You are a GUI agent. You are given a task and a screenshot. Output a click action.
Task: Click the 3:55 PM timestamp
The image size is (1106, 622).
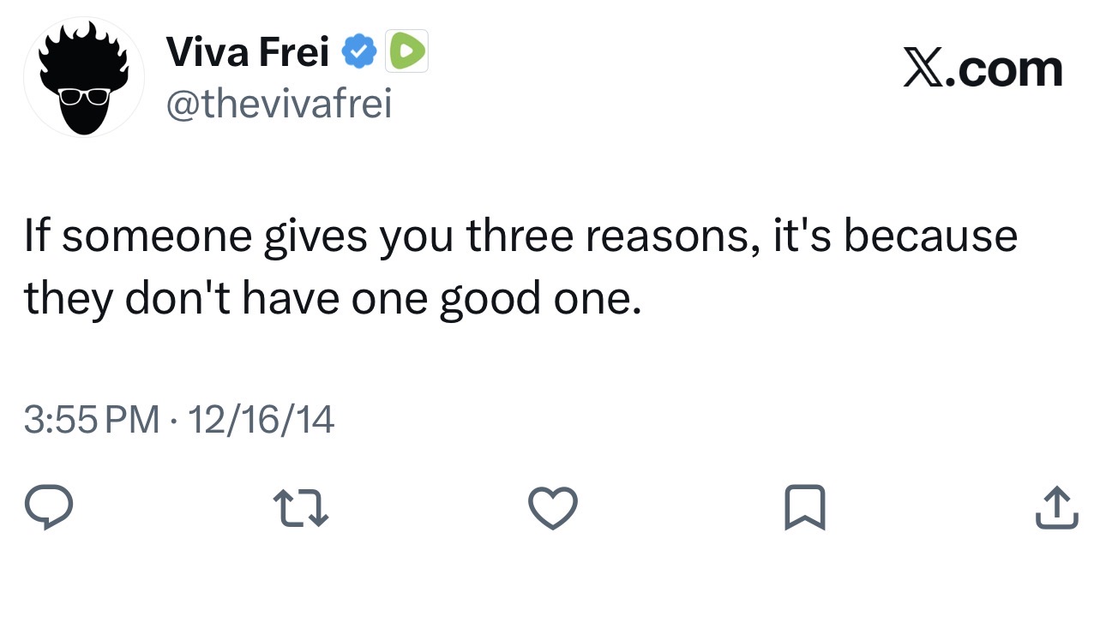[92, 420]
